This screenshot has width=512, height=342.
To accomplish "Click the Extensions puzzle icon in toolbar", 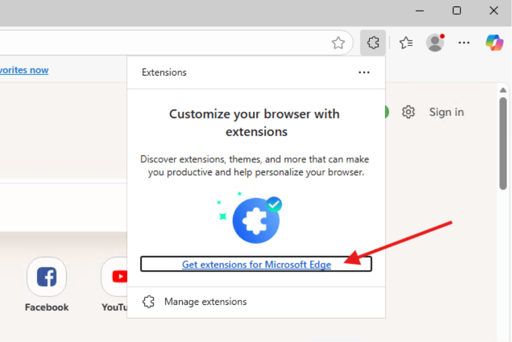I will click(373, 43).
